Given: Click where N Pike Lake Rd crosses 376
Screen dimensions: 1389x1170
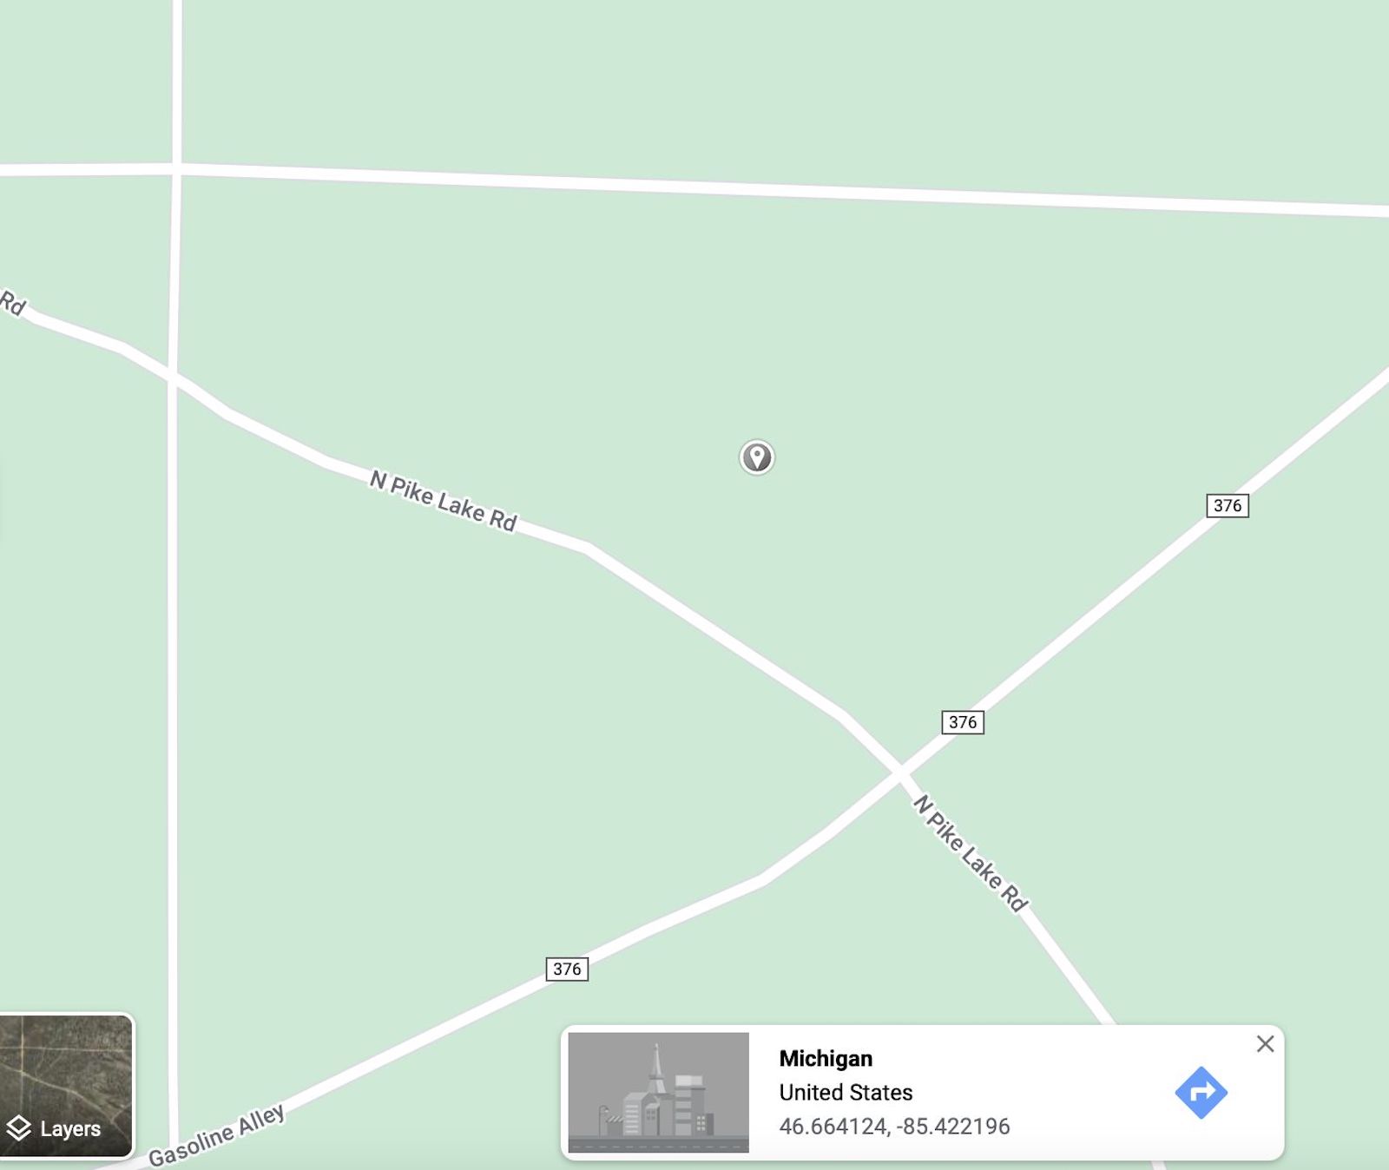Looking at the screenshot, I should coord(903,772).
